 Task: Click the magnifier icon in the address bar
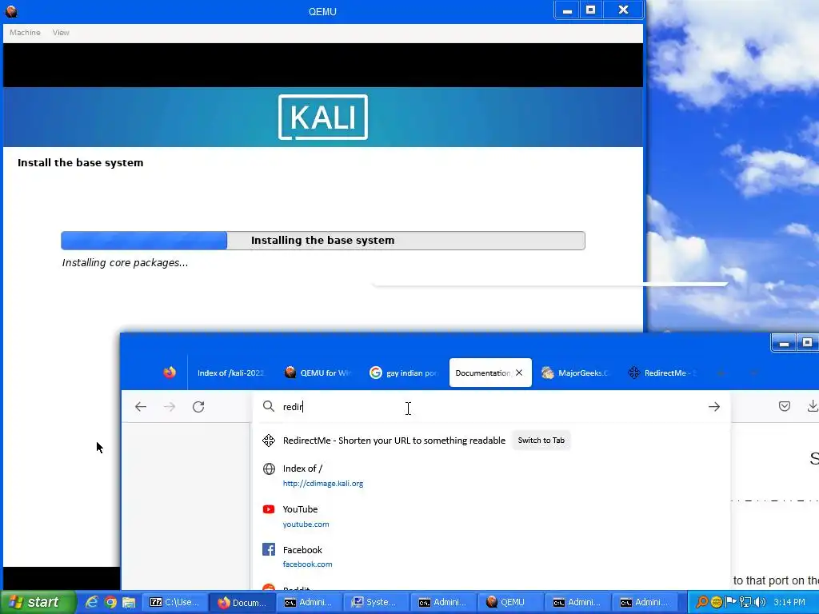[x=269, y=406]
